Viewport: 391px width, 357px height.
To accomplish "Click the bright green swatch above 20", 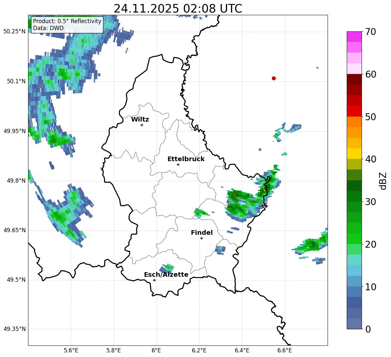I will [354, 238].
